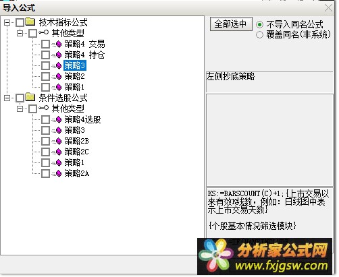Click the 全部选中 button
The width and height of the screenshot is (339, 277).
(x=231, y=24)
